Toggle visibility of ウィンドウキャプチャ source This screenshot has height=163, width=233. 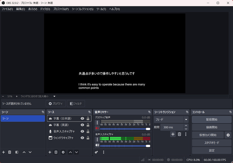tap(82, 138)
